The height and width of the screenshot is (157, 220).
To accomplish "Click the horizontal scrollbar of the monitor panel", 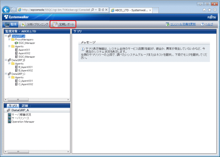I will (18, 151).
